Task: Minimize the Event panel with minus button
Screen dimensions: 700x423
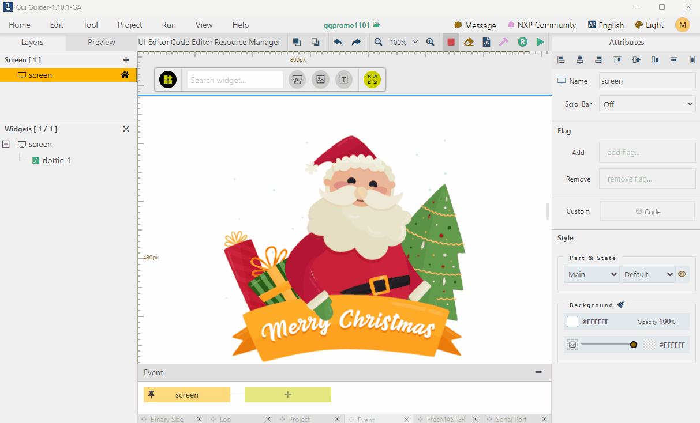Action: [x=538, y=372]
